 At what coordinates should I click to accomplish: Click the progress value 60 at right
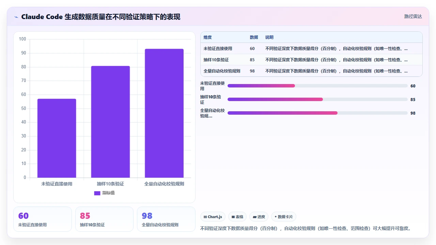point(413,86)
